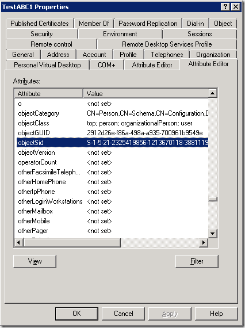Open the Address tab
The image size is (245, 328).
pyautogui.click(x=58, y=55)
